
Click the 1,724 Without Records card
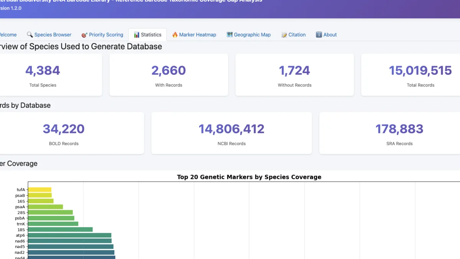coord(294,75)
